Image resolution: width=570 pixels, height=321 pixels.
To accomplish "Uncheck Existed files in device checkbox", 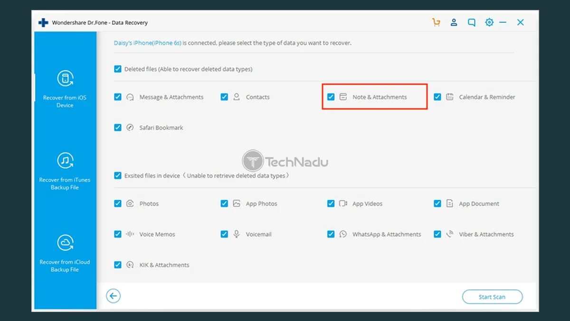I will pyautogui.click(x=118, y=175).
